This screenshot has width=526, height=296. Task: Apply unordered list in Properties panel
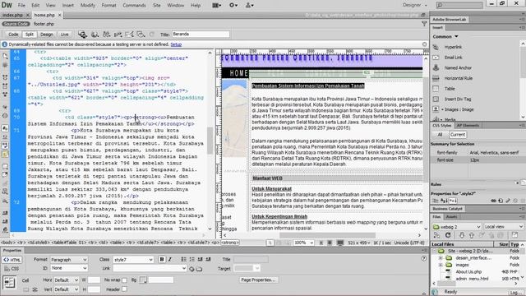tap(183, 260)
